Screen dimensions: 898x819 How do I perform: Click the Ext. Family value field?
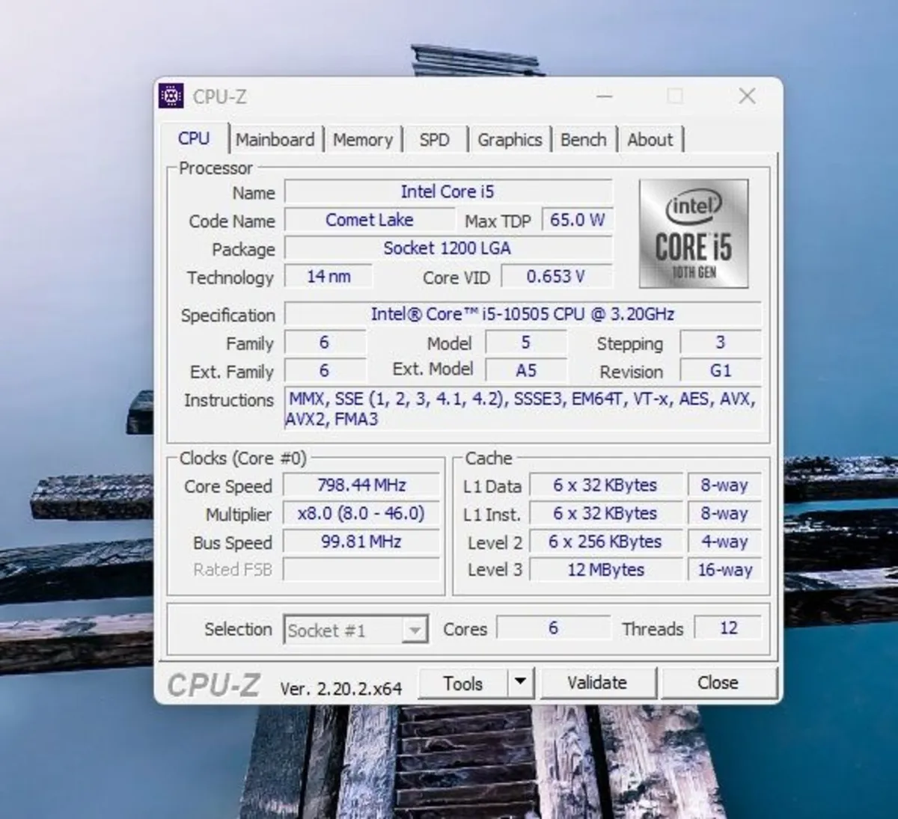coord(325,371)
